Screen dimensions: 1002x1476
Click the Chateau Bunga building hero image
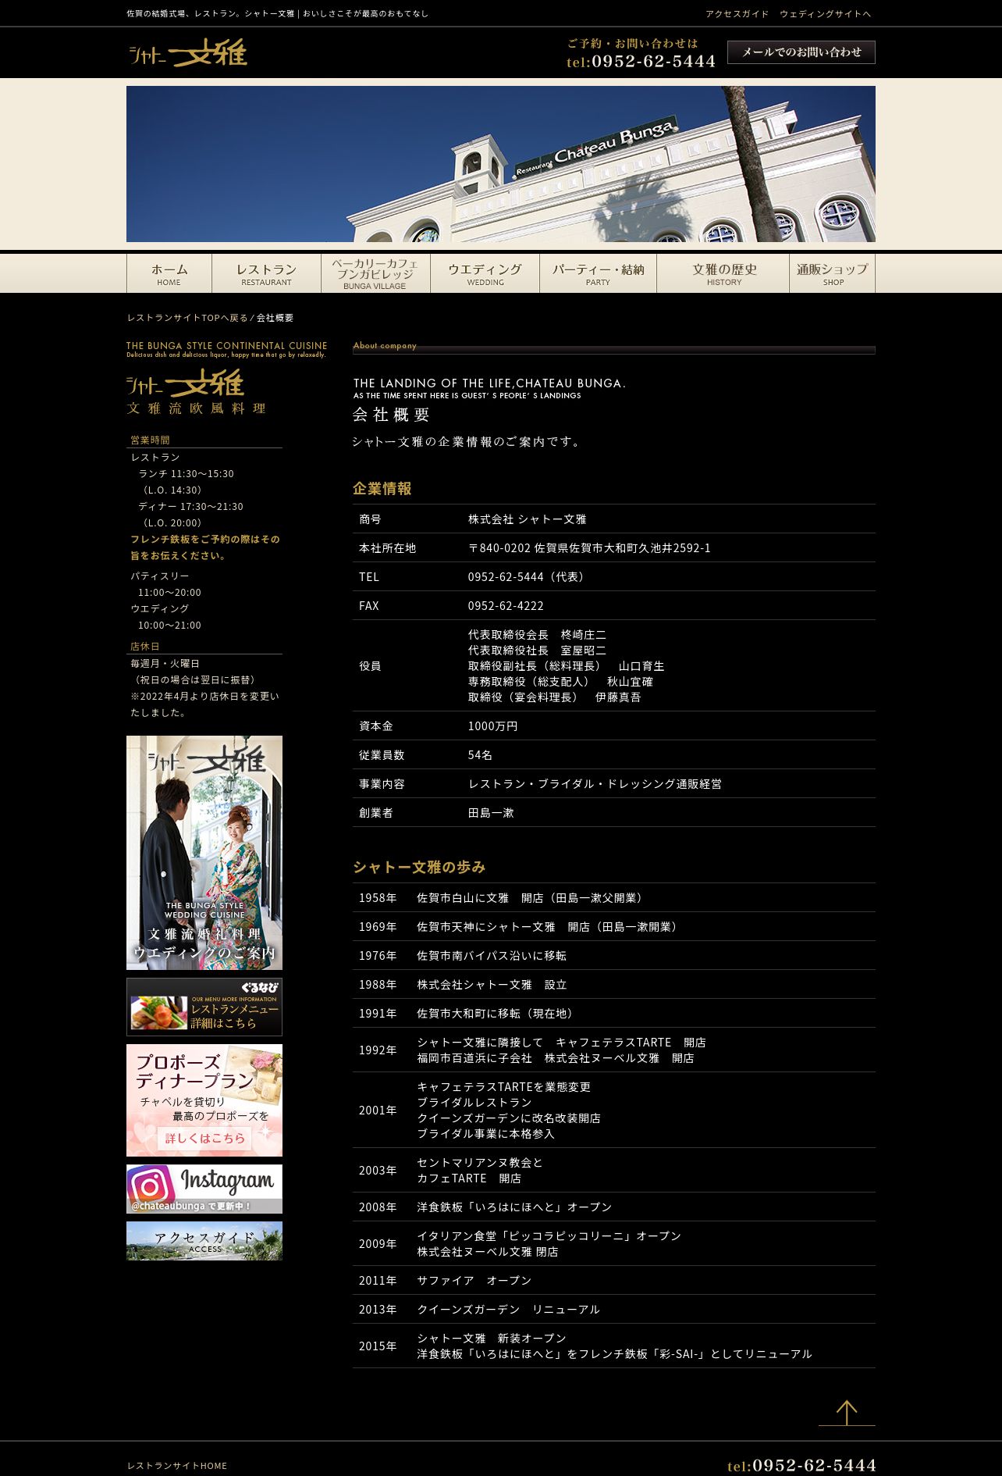click(501, 164)
